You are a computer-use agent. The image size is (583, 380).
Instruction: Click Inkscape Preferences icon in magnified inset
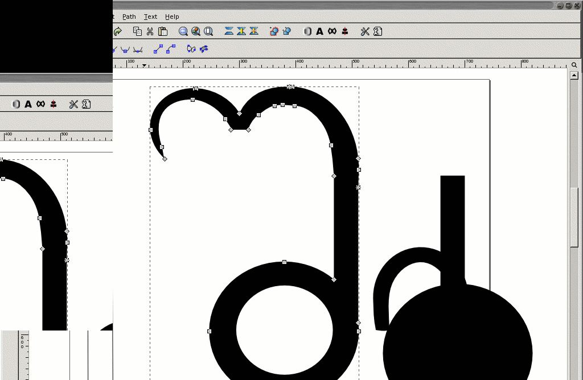73,104
